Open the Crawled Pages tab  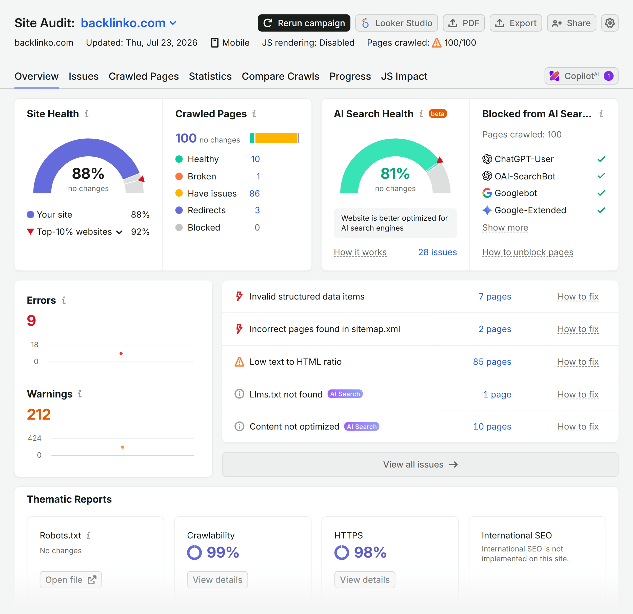144,76
